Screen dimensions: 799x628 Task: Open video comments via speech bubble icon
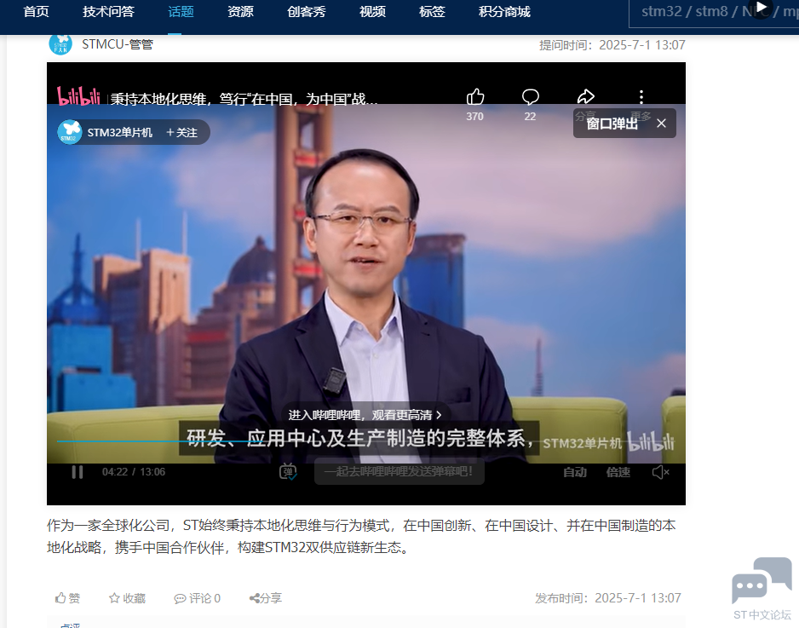(x=531, y=96)
